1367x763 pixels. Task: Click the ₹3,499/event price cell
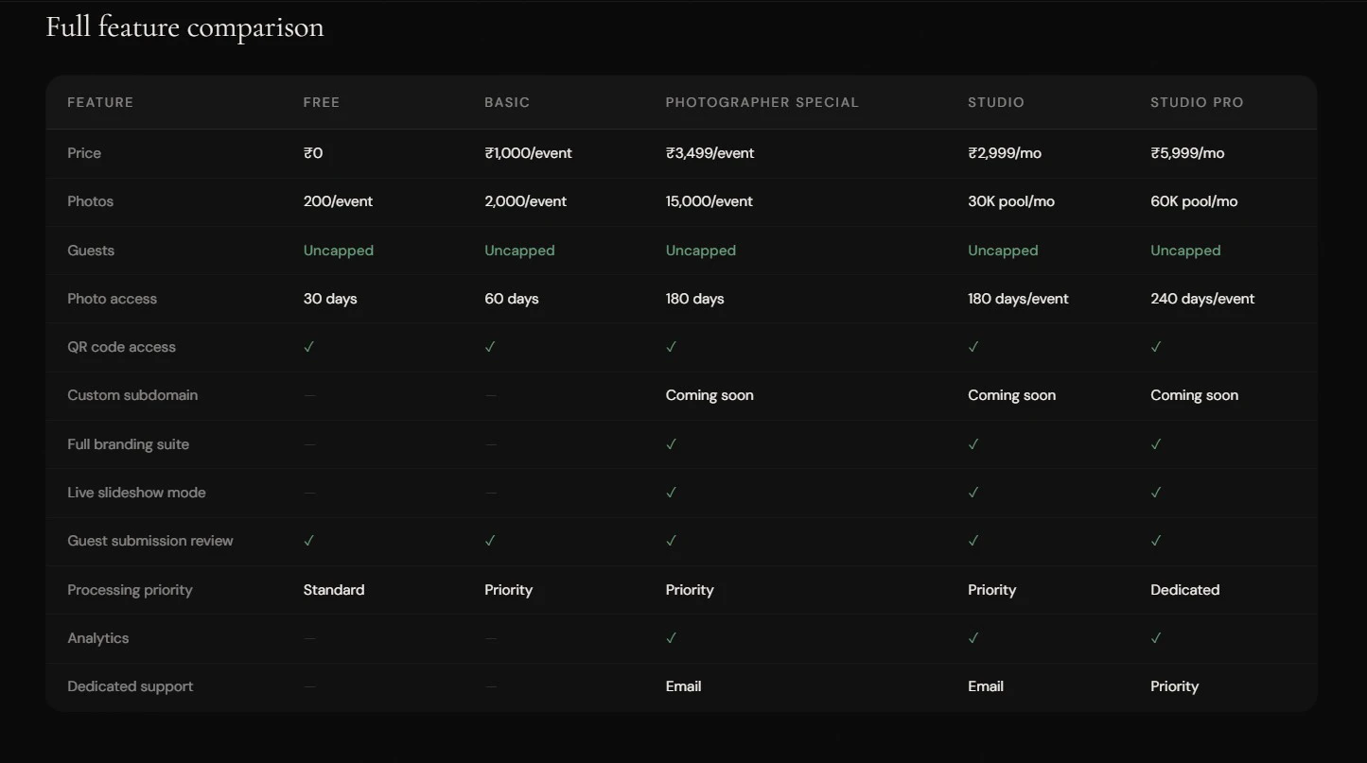710,153
